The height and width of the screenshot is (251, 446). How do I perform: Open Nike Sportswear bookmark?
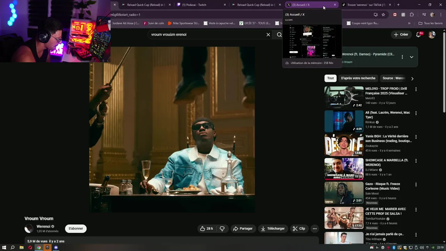(183, 23)
